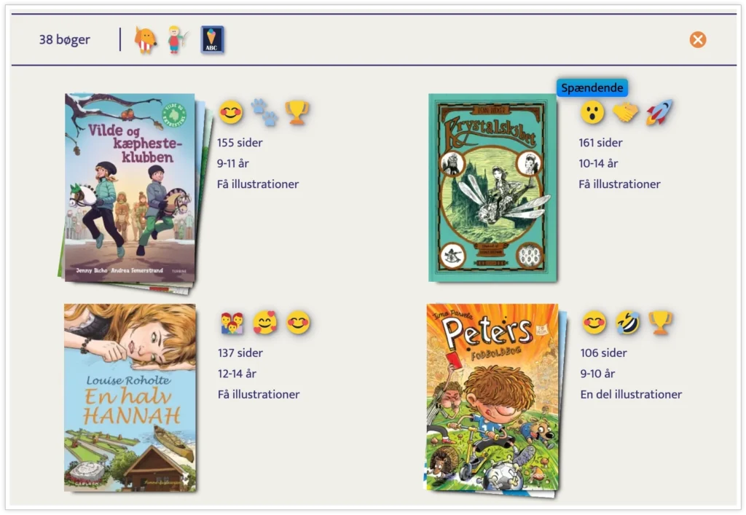Click the family icon beside En halv Hannah
The height and width of the screenshot is (515, 746).
[x=232, y=323]
